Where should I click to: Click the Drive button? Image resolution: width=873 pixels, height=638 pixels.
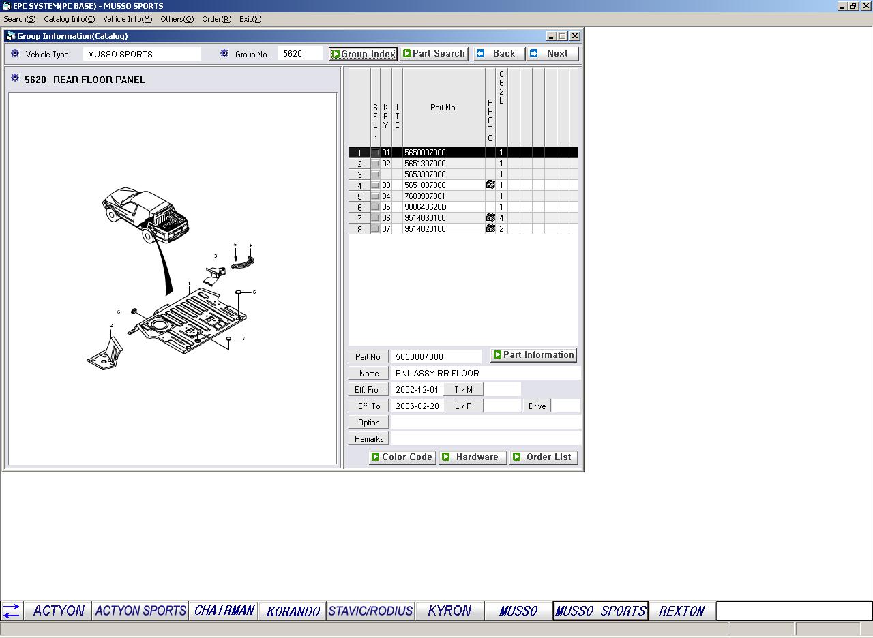point(537,406)
